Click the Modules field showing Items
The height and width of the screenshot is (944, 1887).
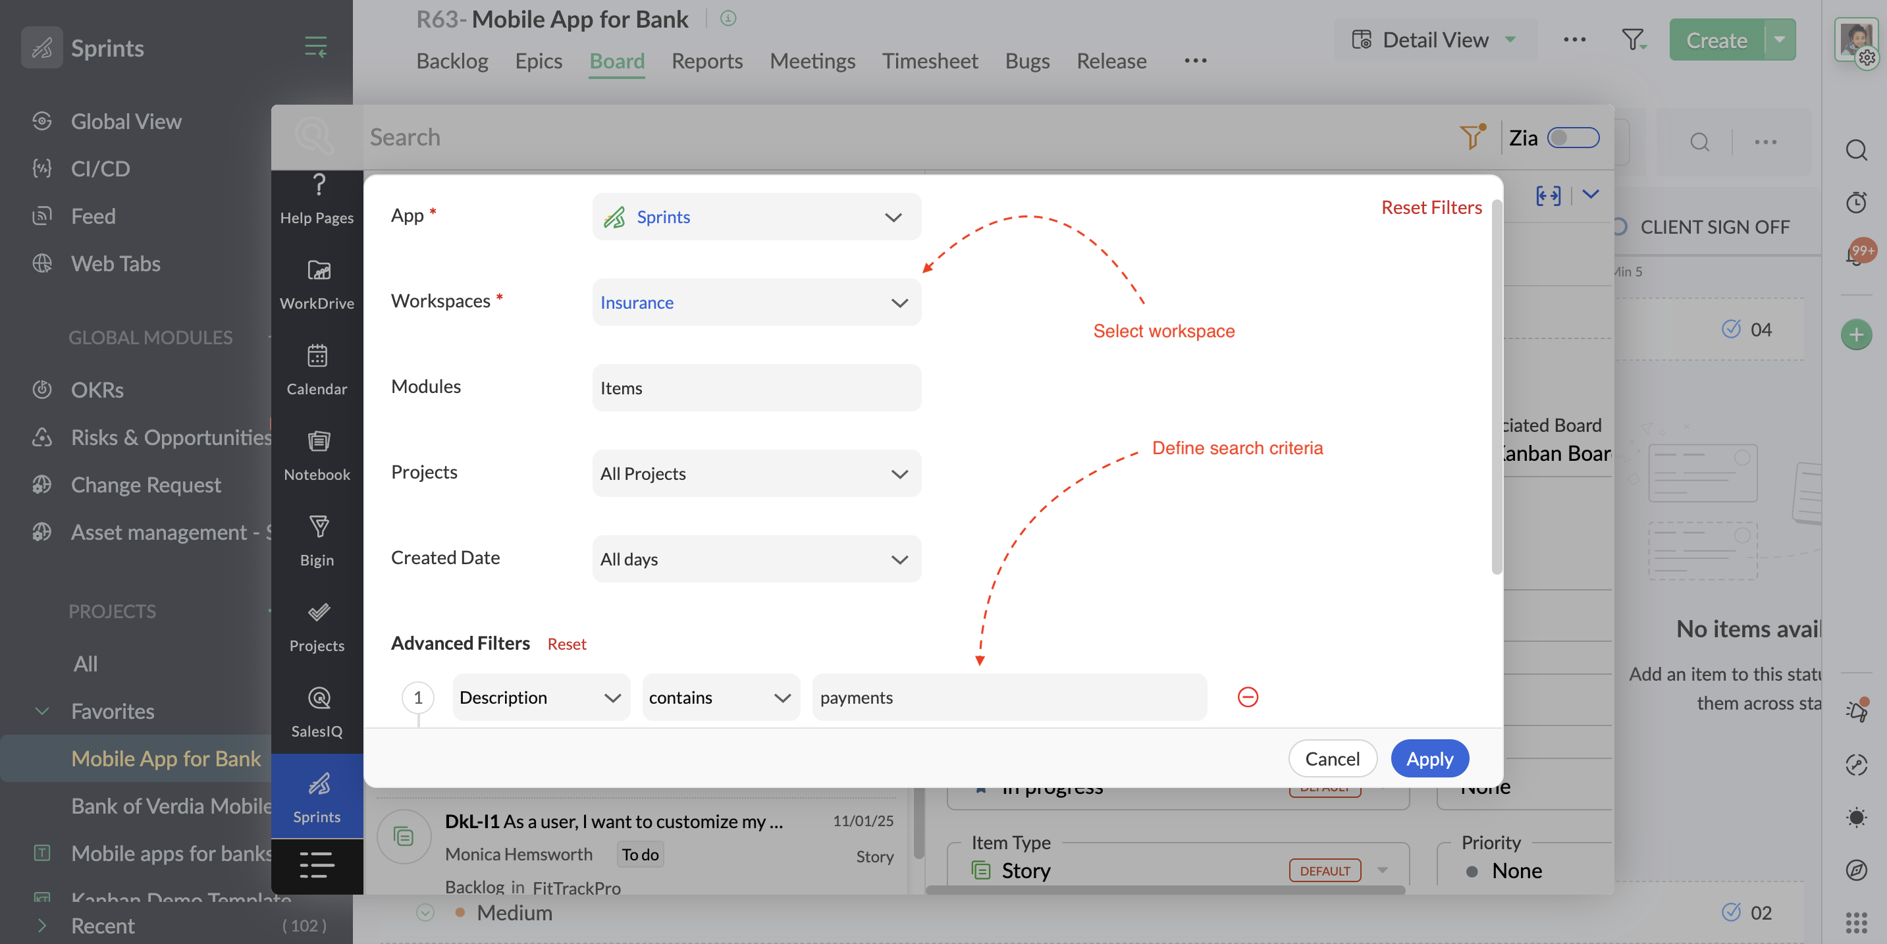[x=756, y=388]
